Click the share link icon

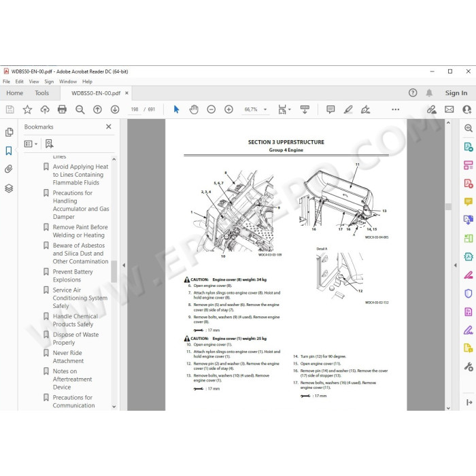[431, 109]
